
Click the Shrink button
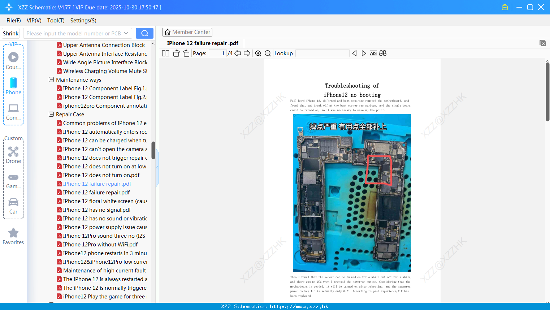[10, 33]
